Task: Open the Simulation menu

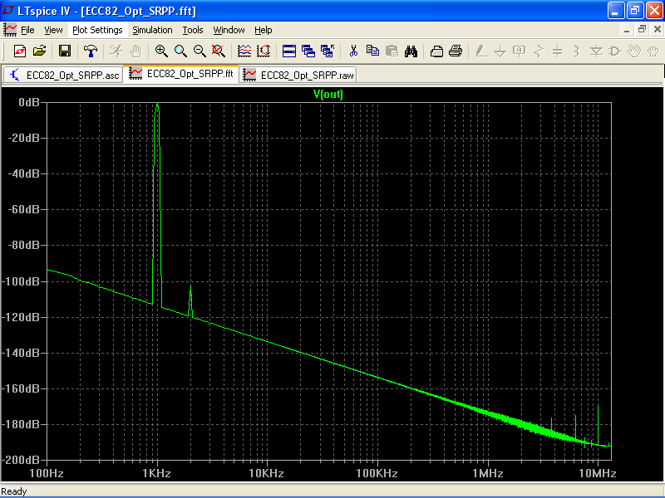Action: pos(152,30)
